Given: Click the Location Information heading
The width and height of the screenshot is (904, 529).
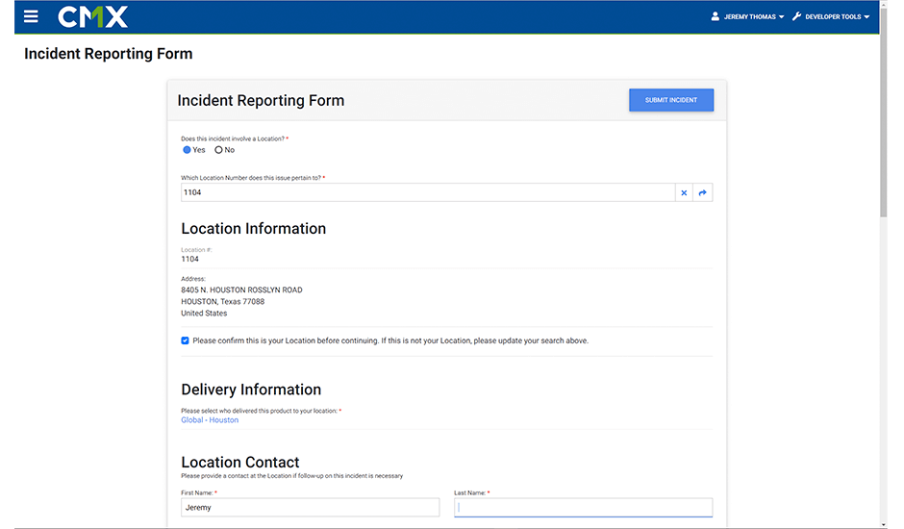Looking at the screenshot, I should 254,229.
